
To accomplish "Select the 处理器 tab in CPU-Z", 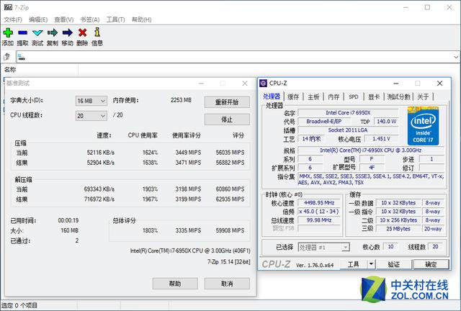I will (272, 96).
